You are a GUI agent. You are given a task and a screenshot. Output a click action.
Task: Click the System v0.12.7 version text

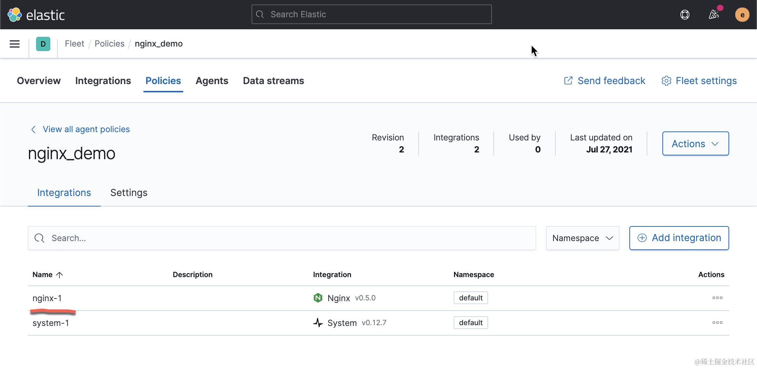[x=374, y=323]
